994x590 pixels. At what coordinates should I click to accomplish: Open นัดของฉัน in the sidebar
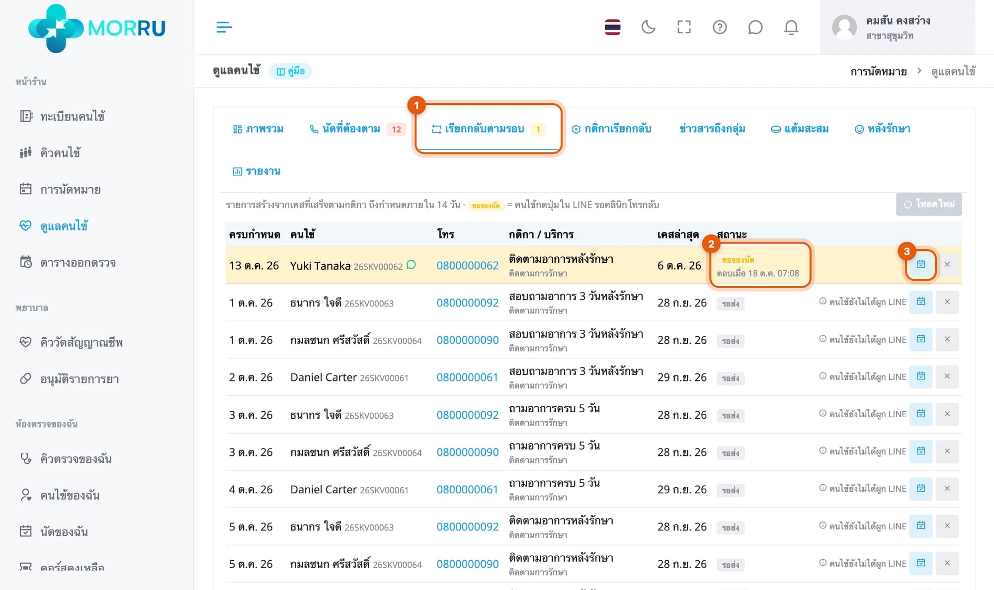pyautogui.click(x=54, y=531)
